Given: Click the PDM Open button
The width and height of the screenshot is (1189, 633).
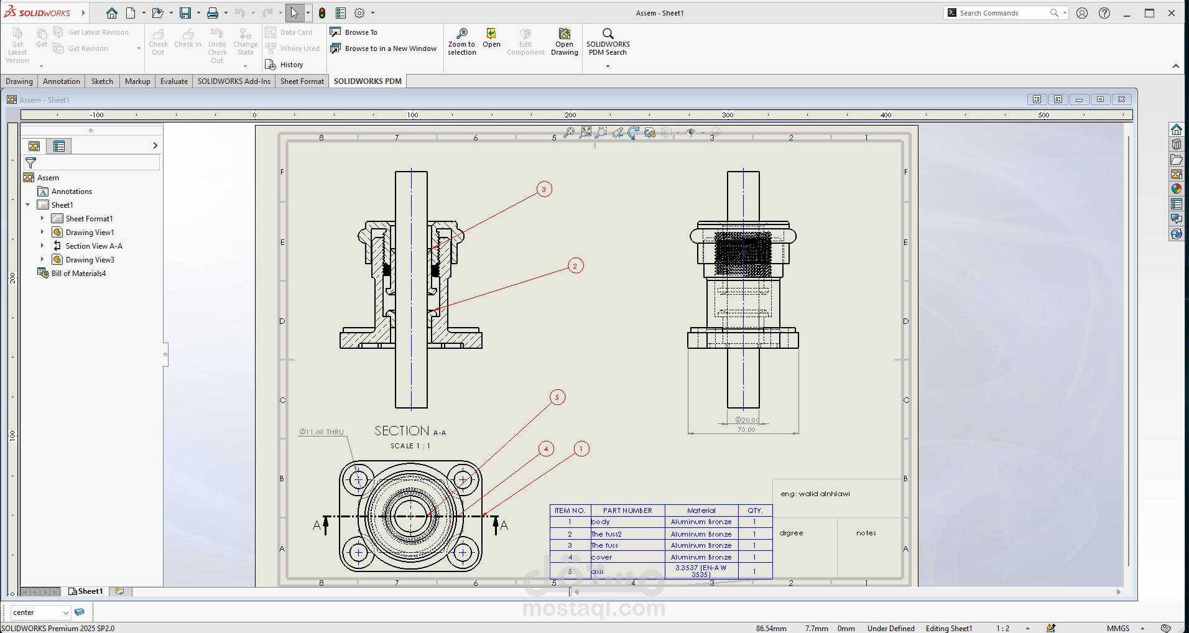Looking at the screenshot, I should [491, 38].
